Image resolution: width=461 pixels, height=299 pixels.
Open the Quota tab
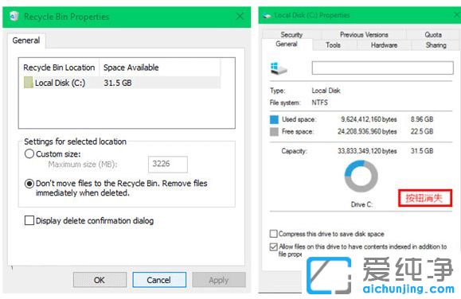[433, 35]
